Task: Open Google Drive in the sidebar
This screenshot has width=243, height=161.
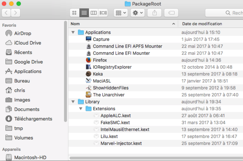Action: click(24, 62)
